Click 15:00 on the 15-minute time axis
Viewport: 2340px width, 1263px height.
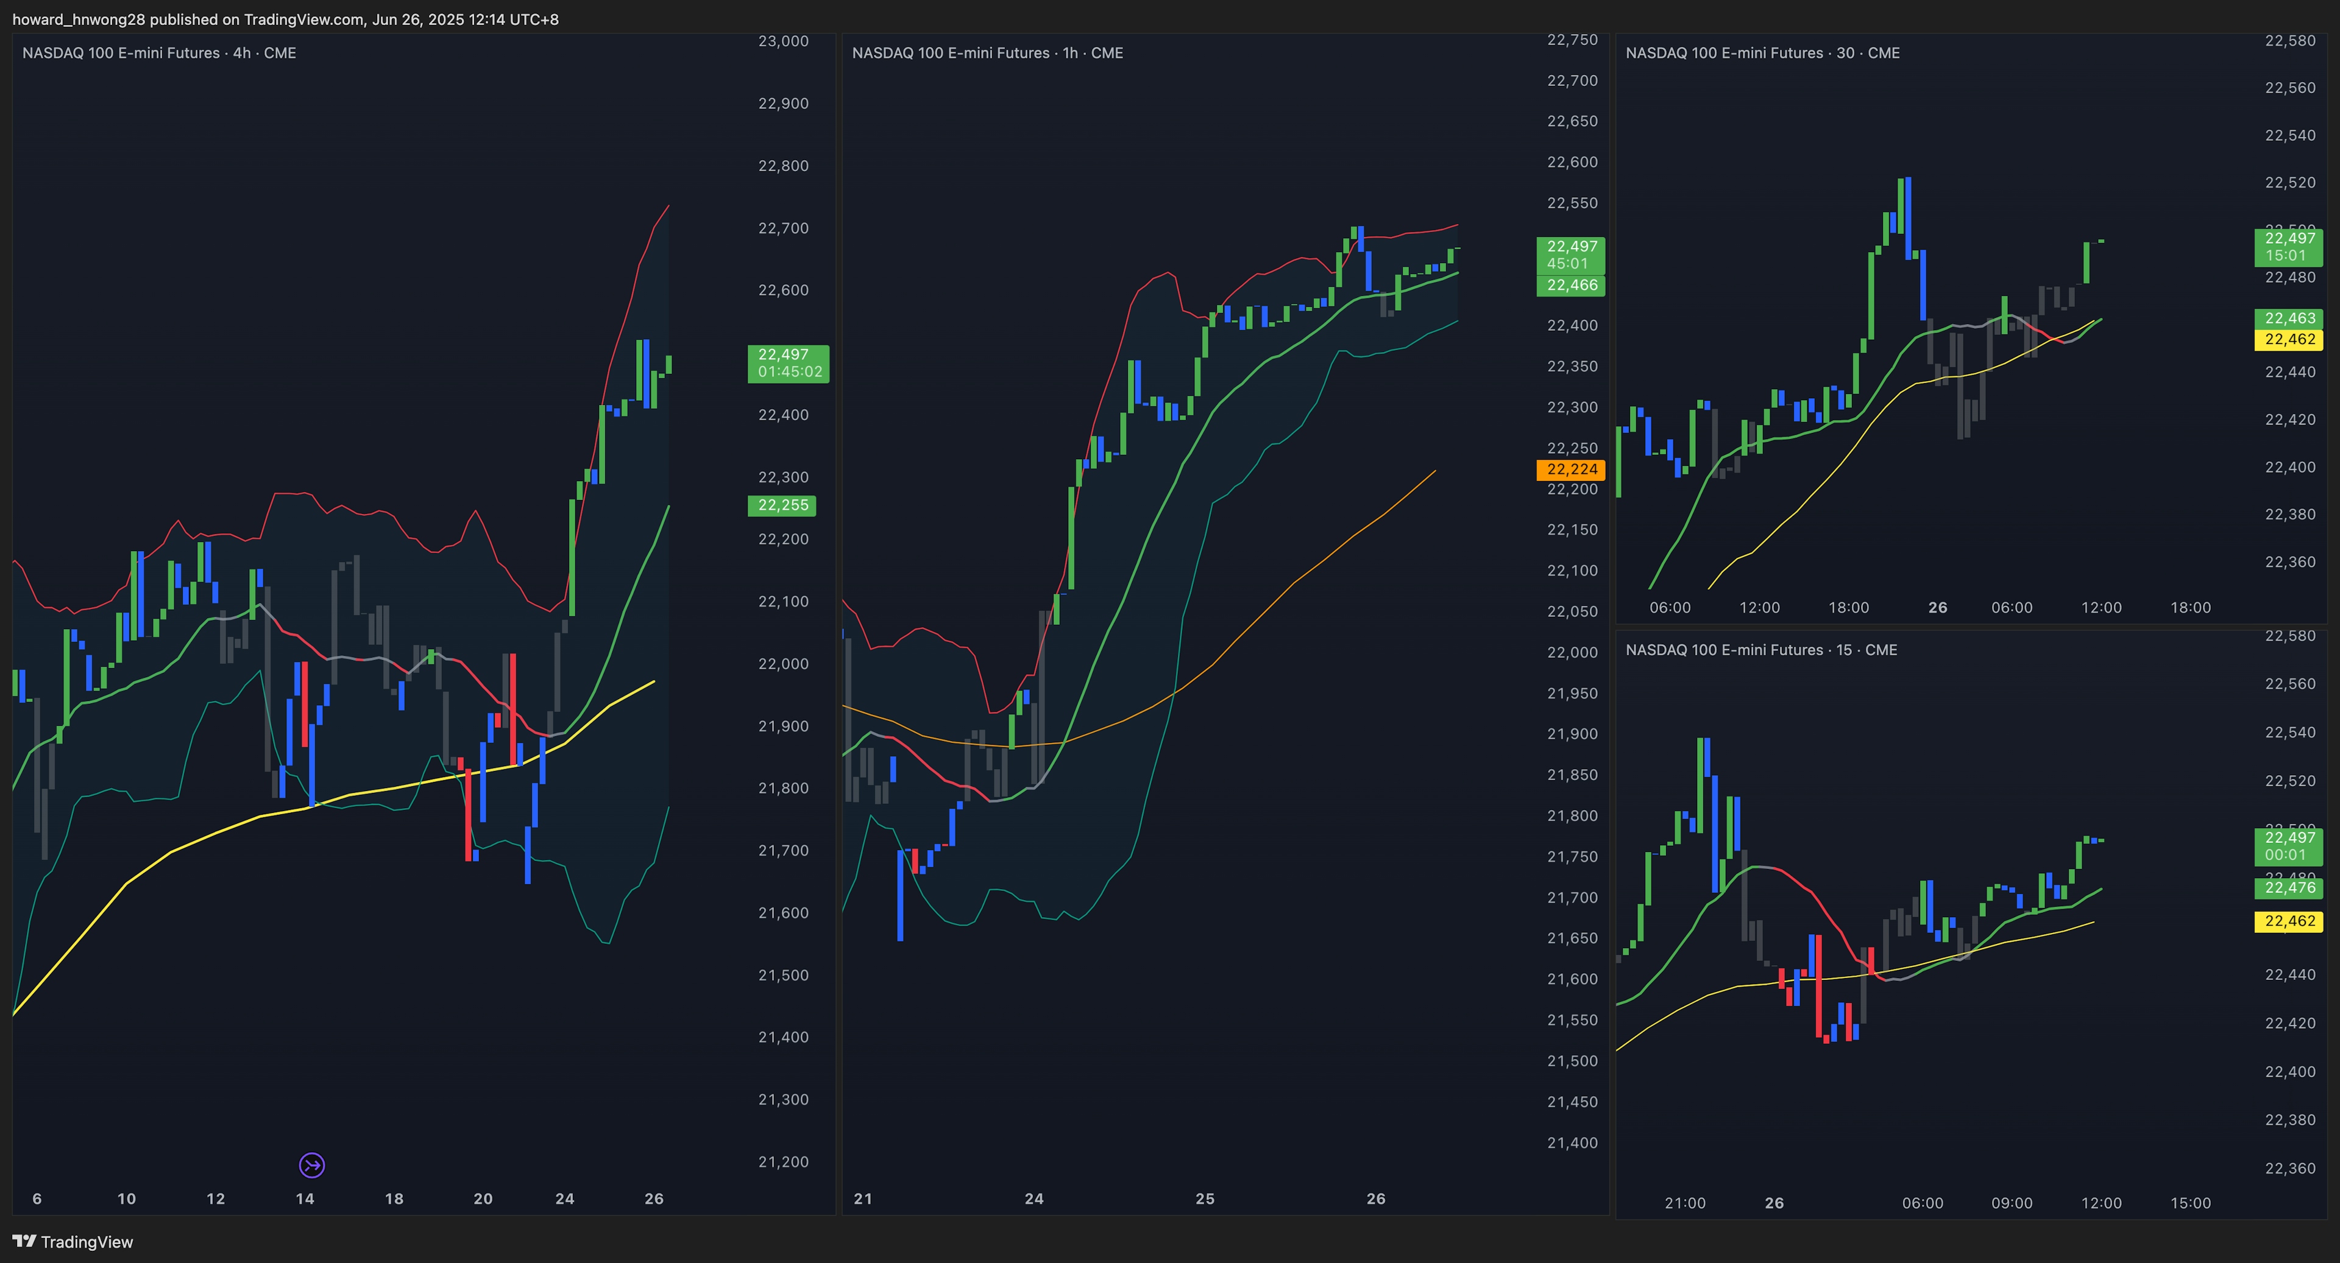2191,1203
